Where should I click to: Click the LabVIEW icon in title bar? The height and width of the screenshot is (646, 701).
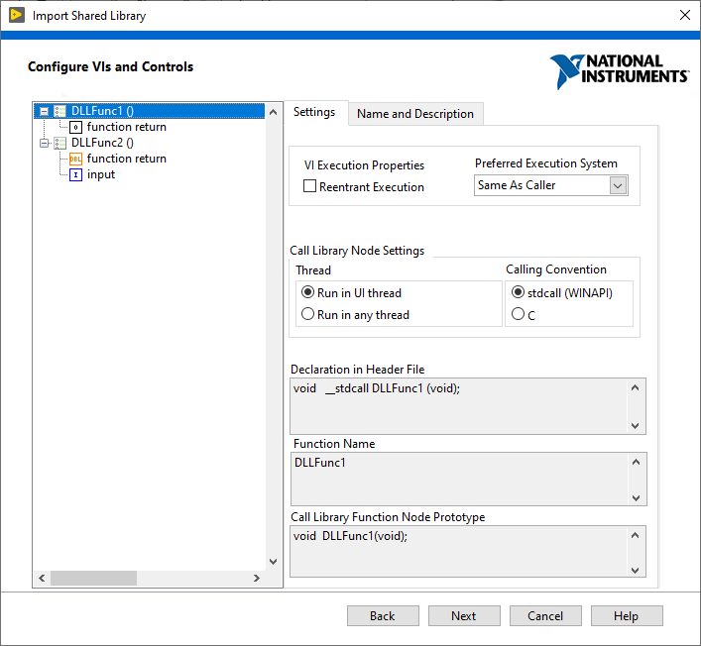[16, 16]
